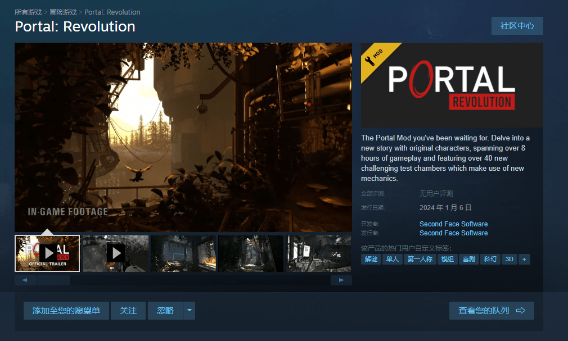Play the second video thumbnail

pyautogui.click(x=116, y=253)
